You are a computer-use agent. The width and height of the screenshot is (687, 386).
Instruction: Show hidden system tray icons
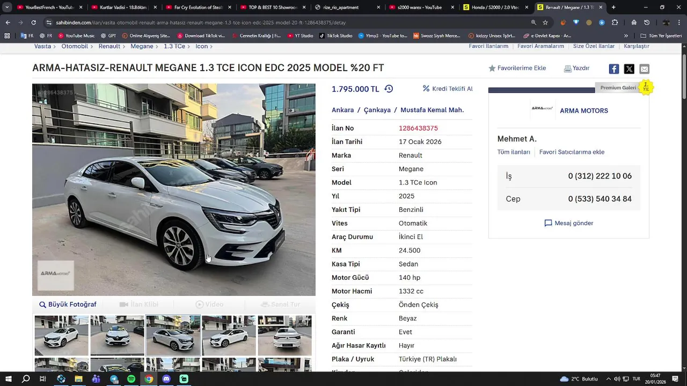tap(609, 379)
